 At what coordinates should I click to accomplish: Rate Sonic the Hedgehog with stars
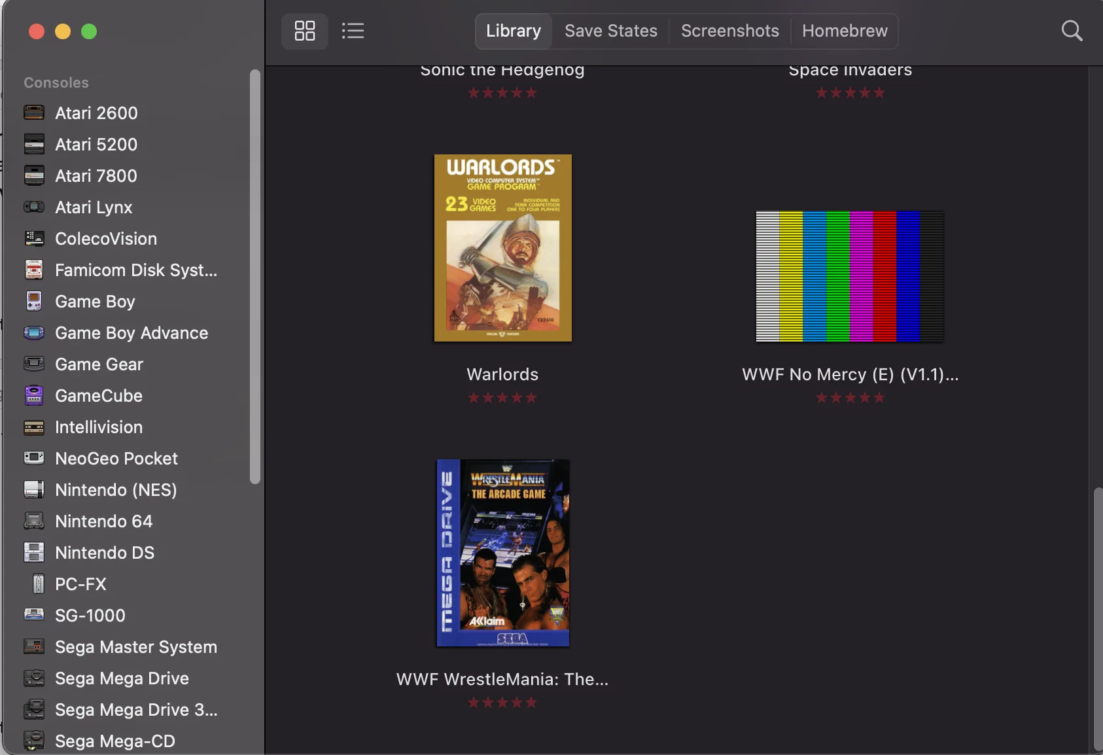[x=502, y=93]
